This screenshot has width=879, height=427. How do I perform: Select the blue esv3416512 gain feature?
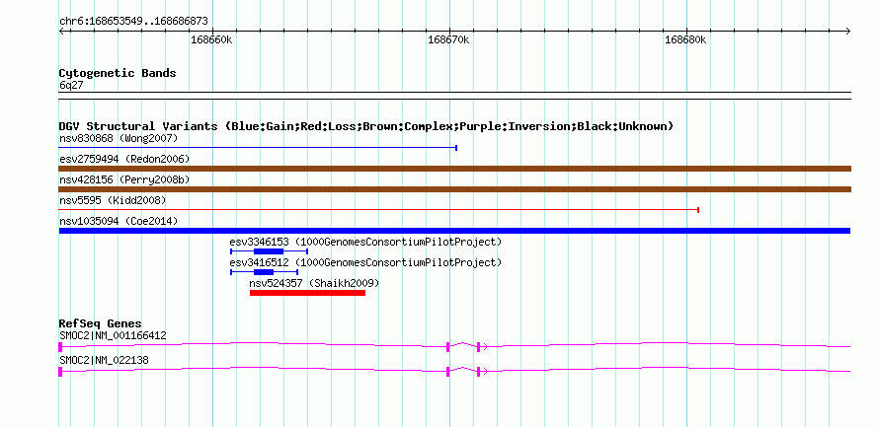click(x=264, y=272)
